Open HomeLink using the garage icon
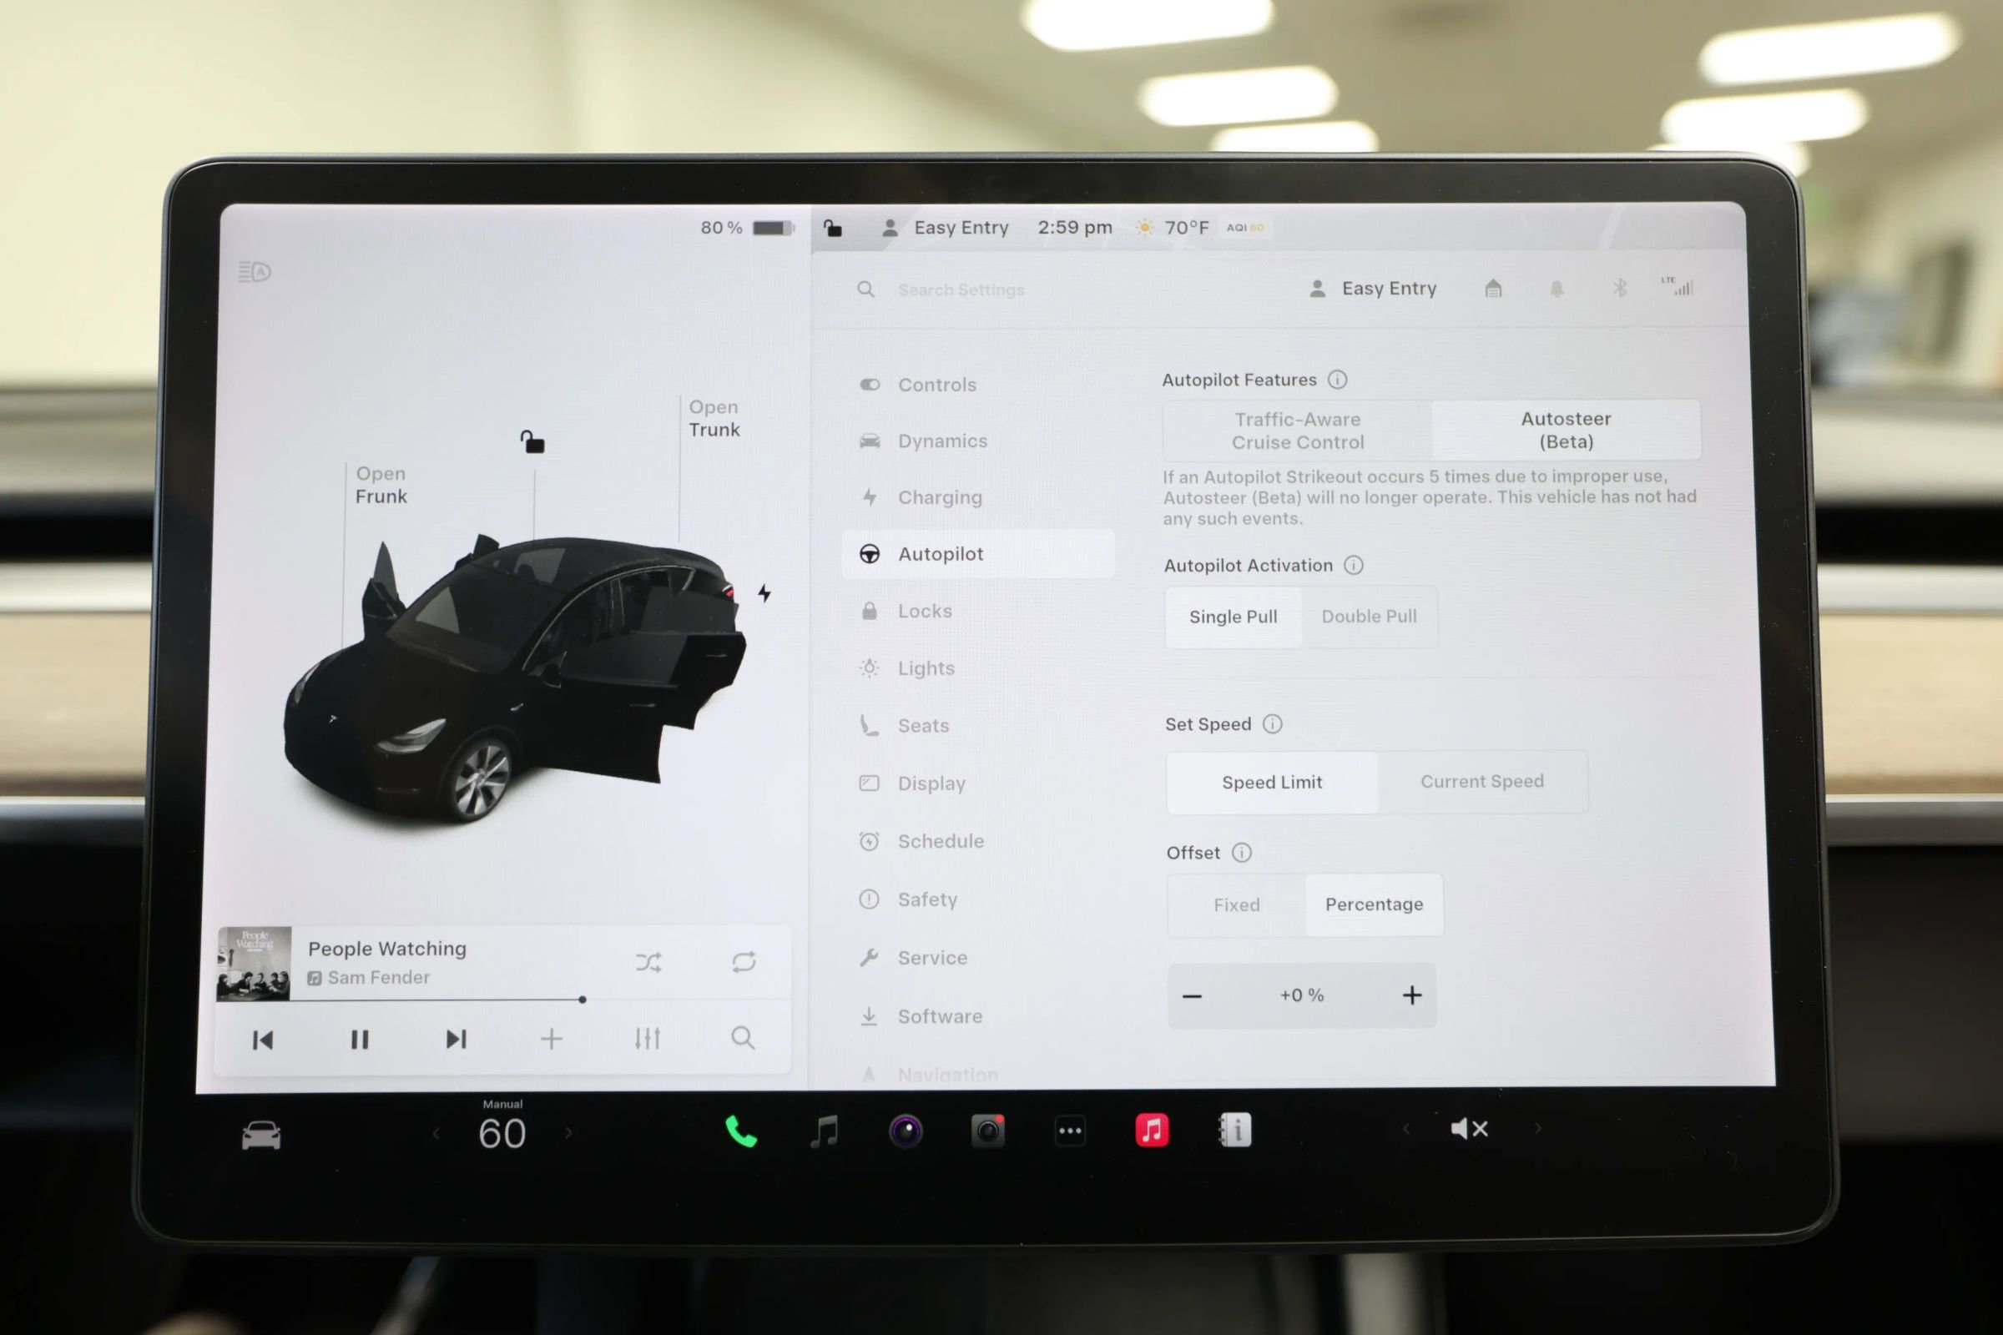This screenshot has height=1335, width=2003. point(1492,288)
